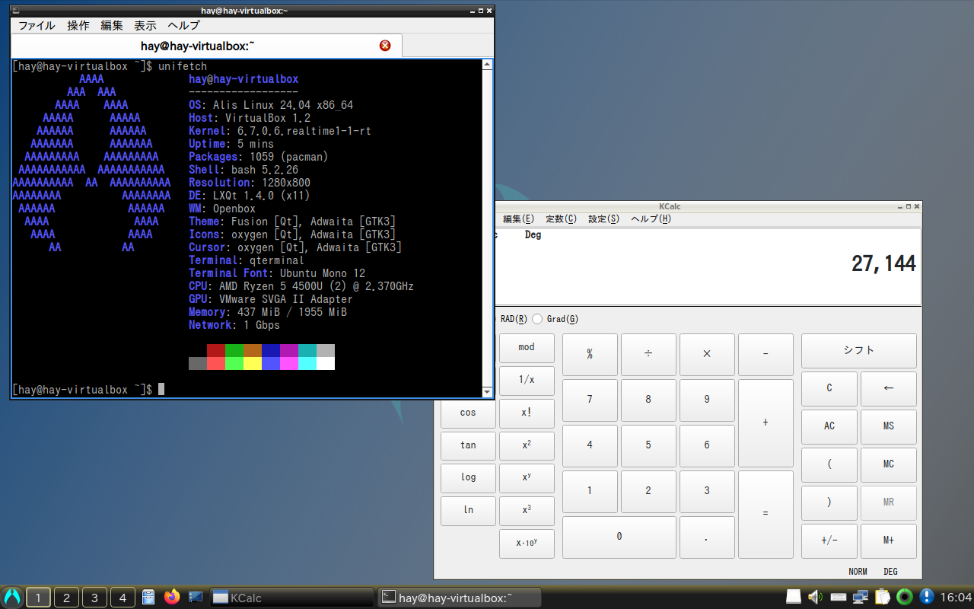Viewport: 974px width, 609px height.
Task: Click the decimal point button
Action: 707,537
